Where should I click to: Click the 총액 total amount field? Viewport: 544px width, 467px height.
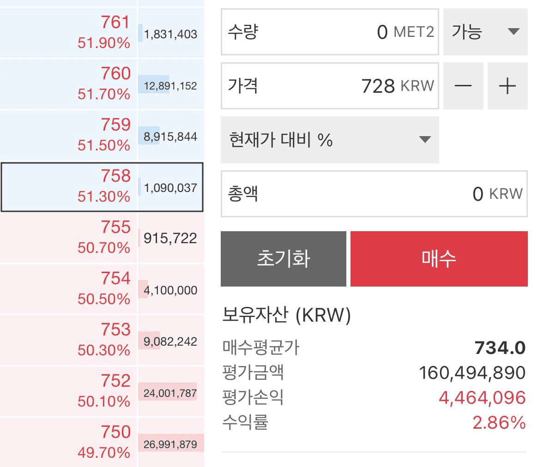pyautogui.click(x=374, y=194)
